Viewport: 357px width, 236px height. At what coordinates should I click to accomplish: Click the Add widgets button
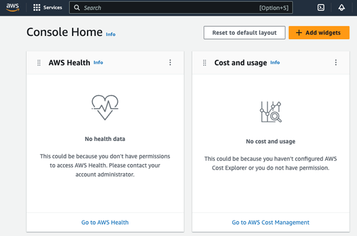(319, 32)
